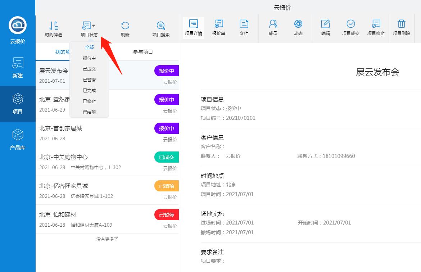Filter projects by 已成交 status

tap(89, 69)
